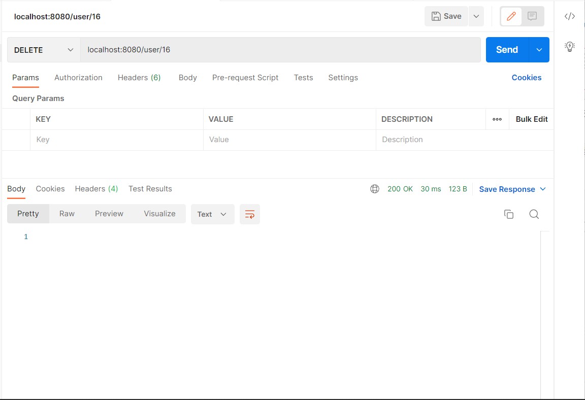
Task: View the response Headers (4) tab
Action: pos(96,189)
